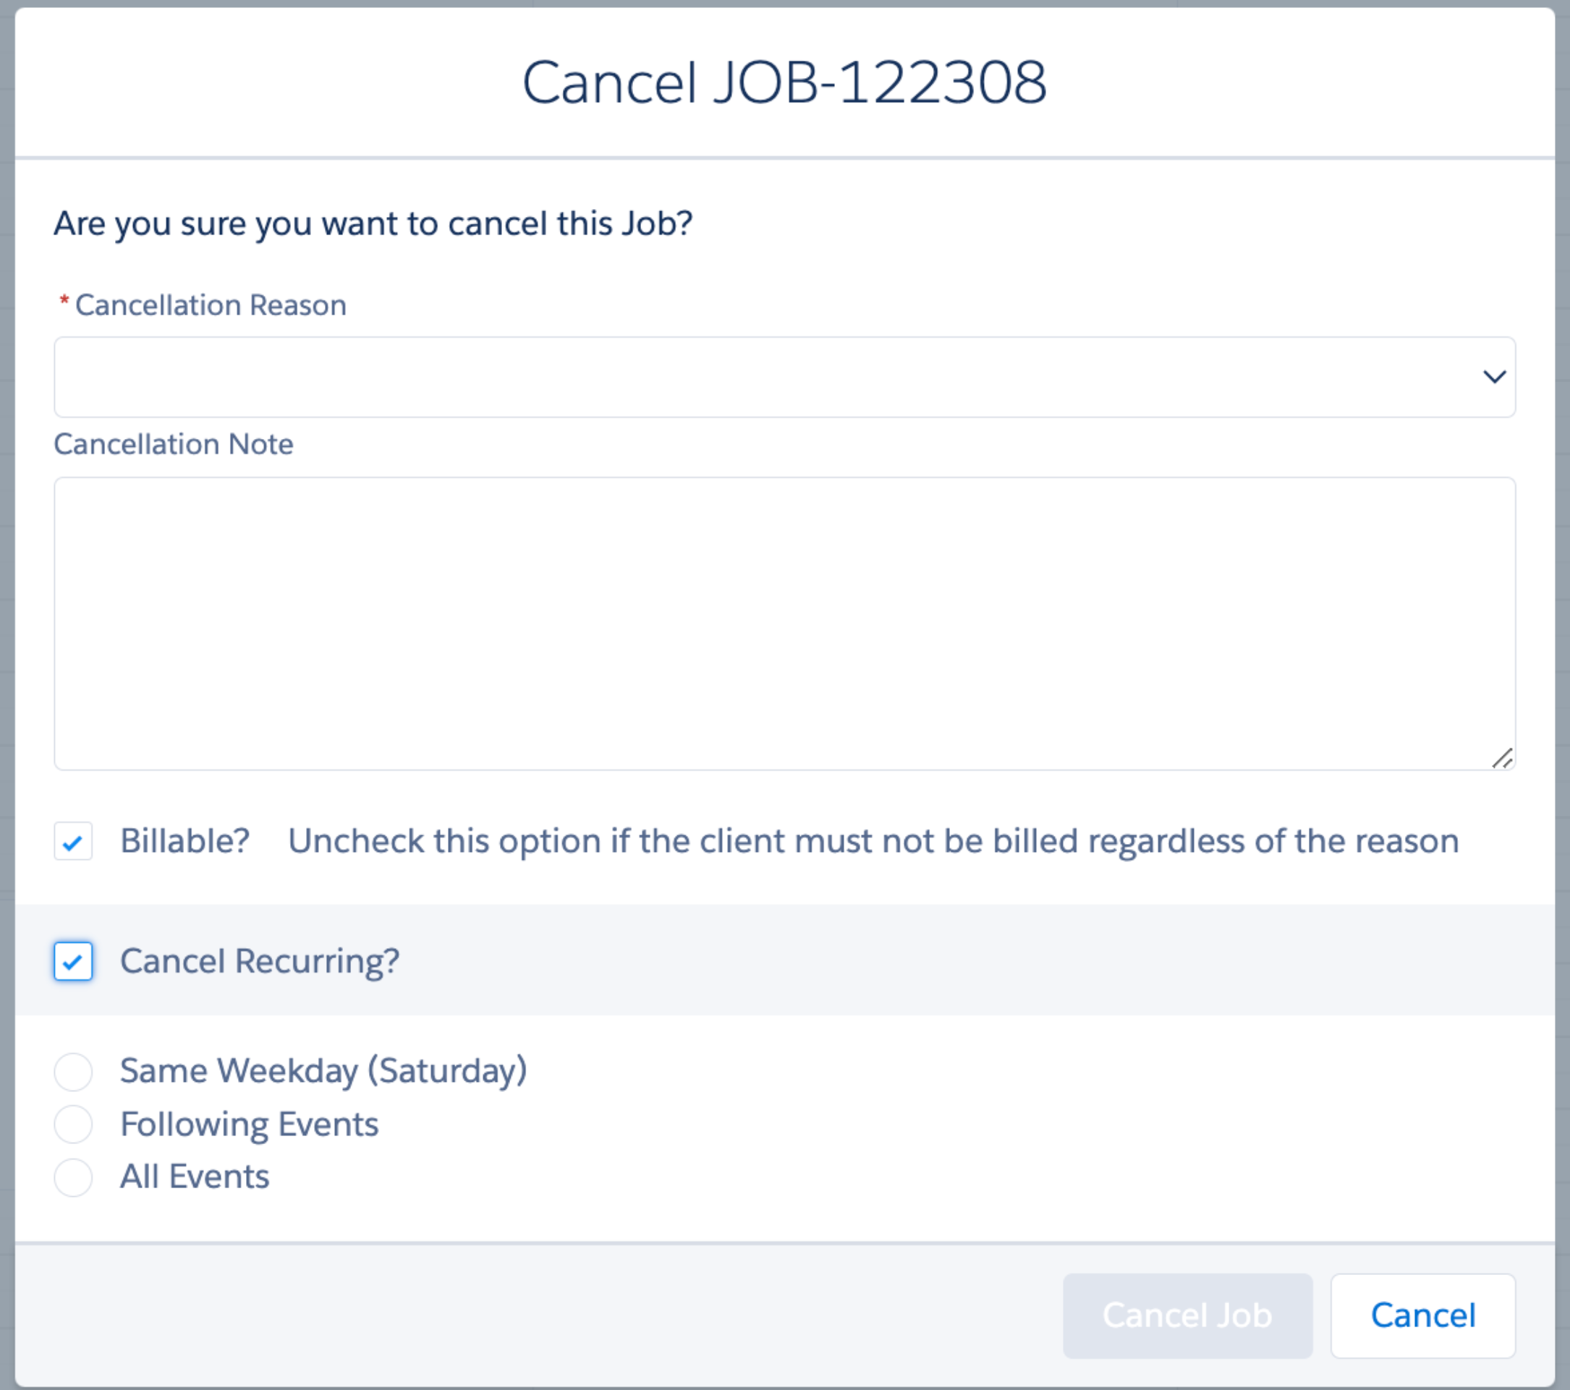Click the dialog title "Cancel JOB-122308"
This screenshot has width=1570, height=1390.
784,82
